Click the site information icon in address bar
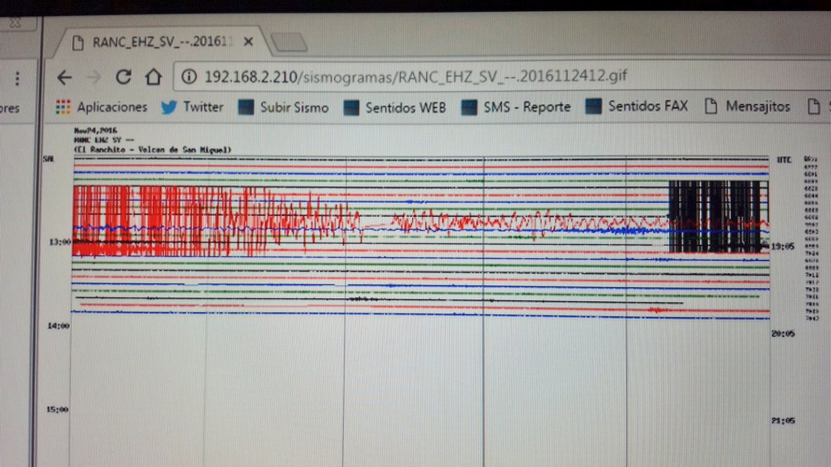Viewport: 831px width, 467px height. click(189, 76)
